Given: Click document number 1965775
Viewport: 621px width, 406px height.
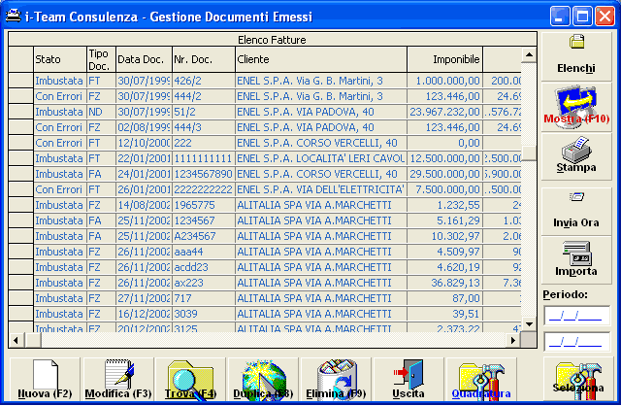Looking at the screenshot, I should click(x=204, y=205).
